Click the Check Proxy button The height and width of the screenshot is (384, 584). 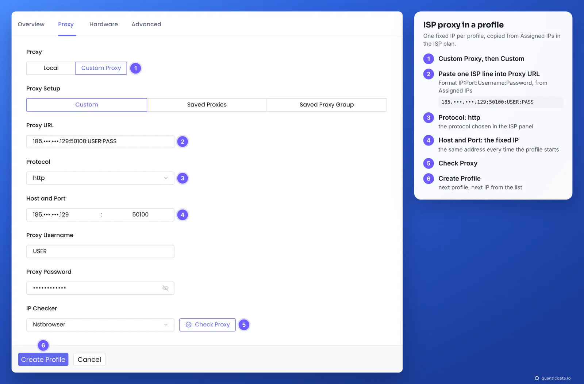pyautogui.click(x=207, y=325)
